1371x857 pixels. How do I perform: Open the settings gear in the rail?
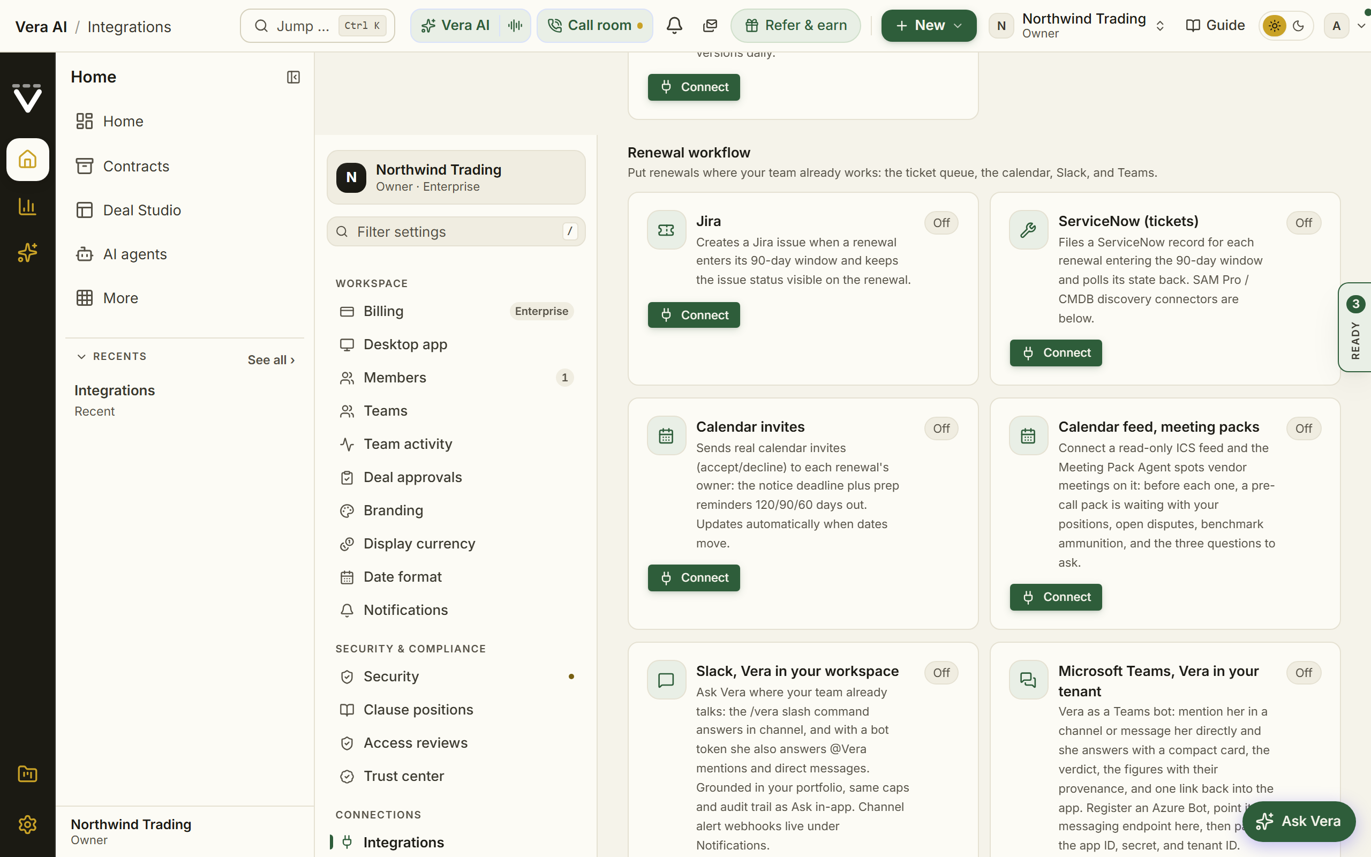click(27, 824)
